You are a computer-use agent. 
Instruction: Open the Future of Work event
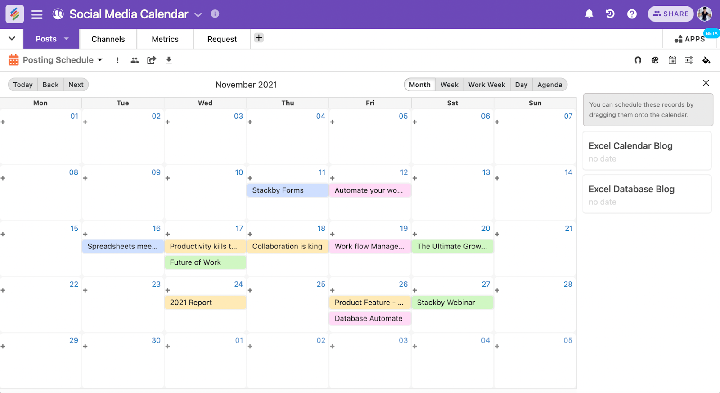click(x=205, y=262)
